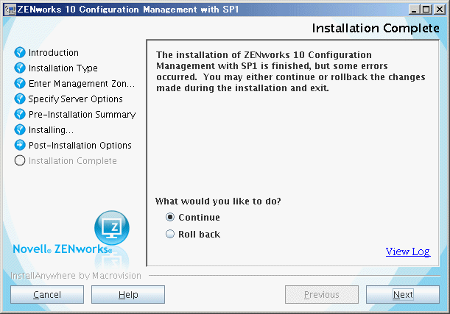450x314 pixels.
Task: Click the 'Specify Server Options' step label
Action: click(x=75, y=99)
